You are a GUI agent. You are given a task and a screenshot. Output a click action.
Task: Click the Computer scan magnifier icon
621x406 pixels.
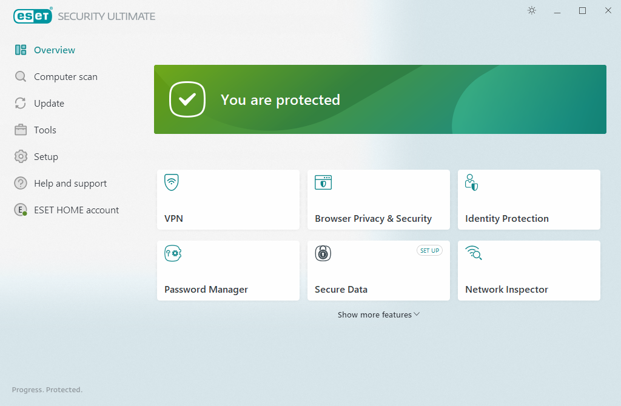coord(21,77)
